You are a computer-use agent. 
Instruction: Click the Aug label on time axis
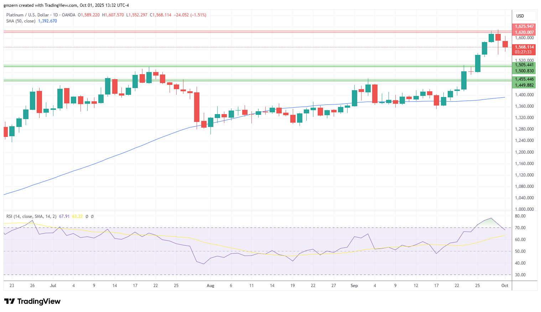210,286
